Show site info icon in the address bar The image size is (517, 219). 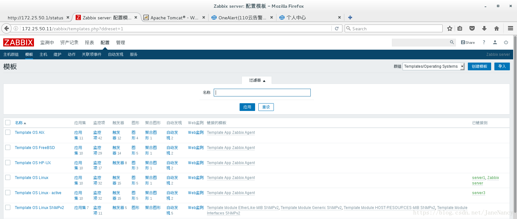[x=16, y=28]
